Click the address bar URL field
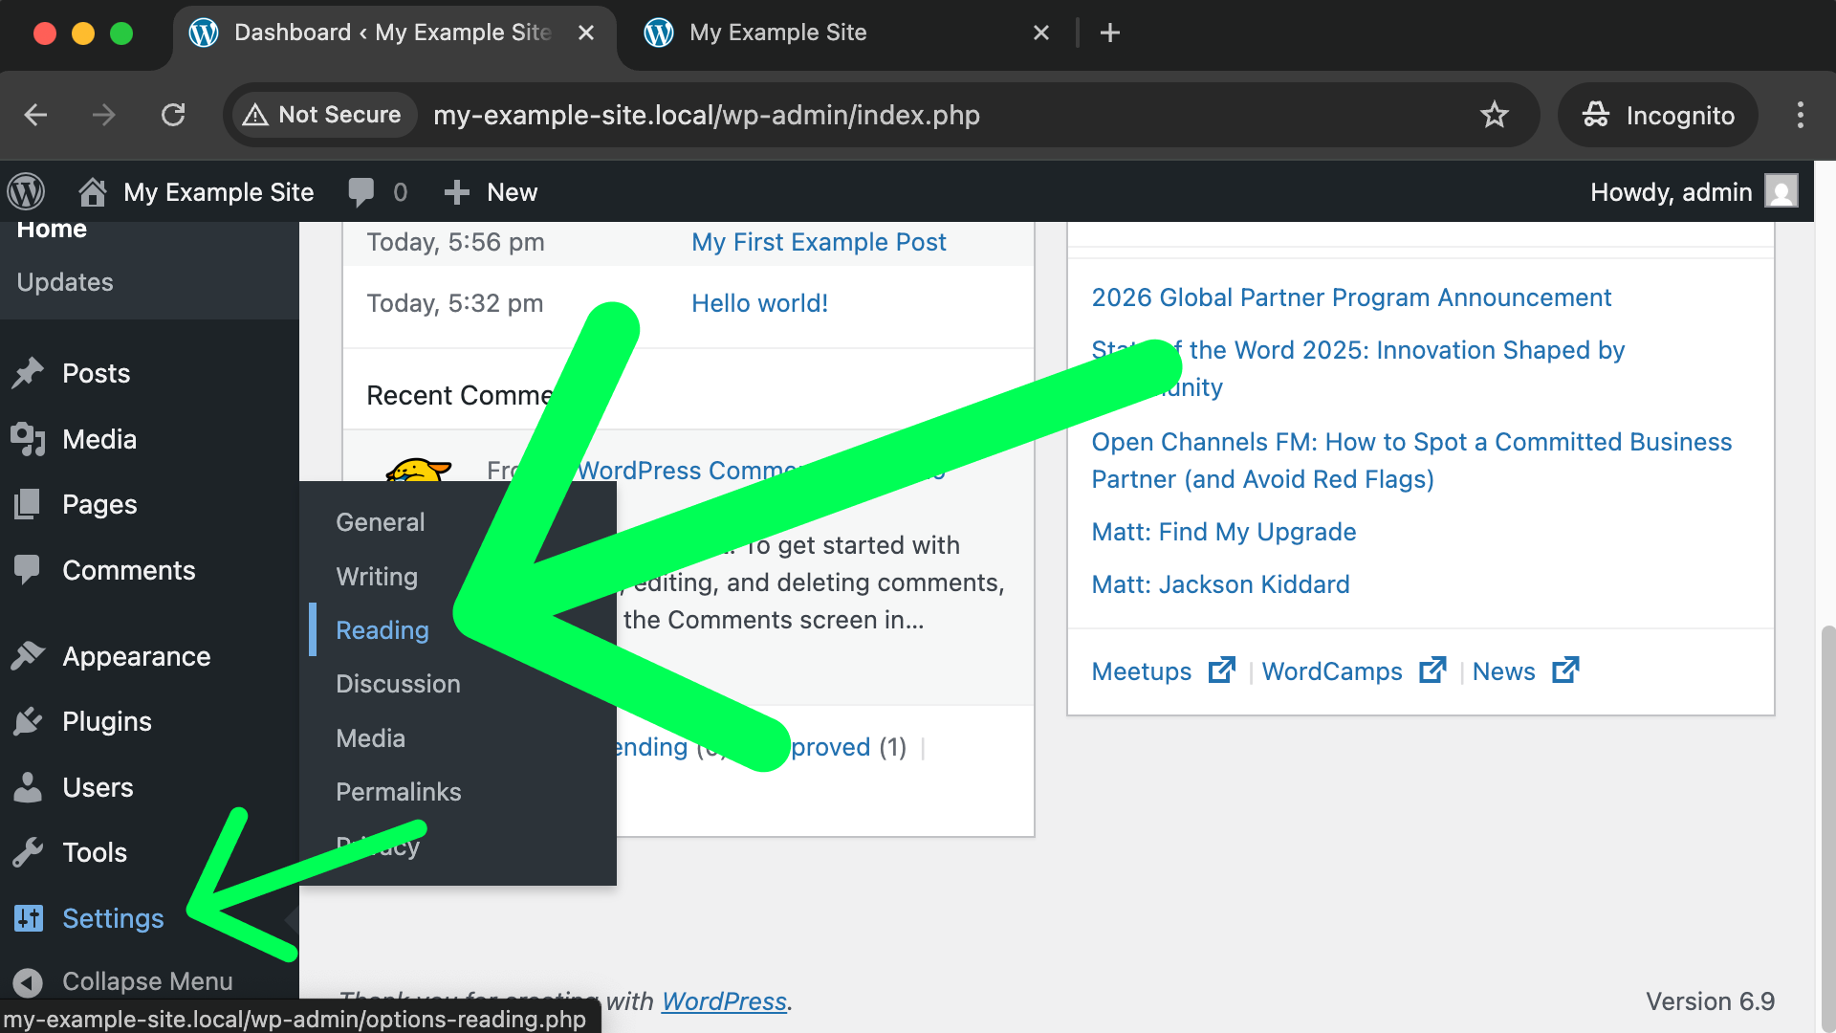 [x=706, y=115]
